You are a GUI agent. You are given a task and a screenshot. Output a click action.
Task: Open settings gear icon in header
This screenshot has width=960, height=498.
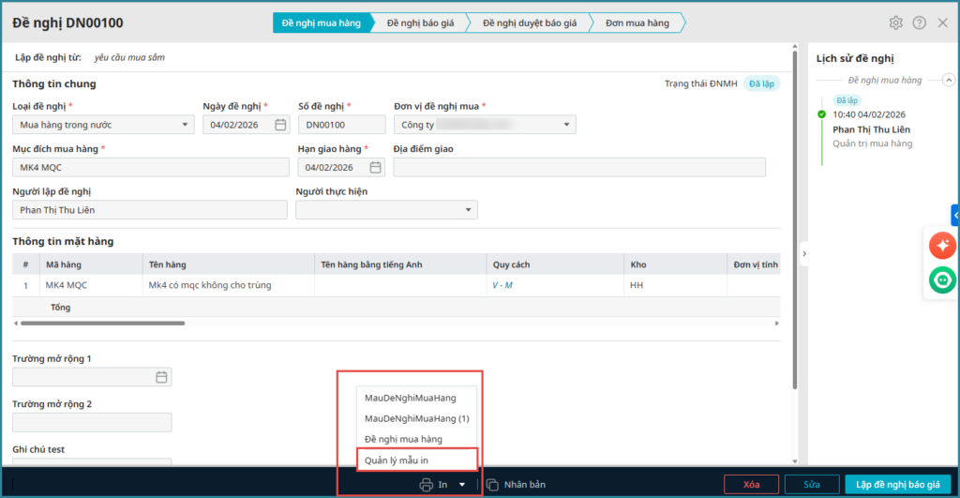pyautogui.click(x=895, y=23)
